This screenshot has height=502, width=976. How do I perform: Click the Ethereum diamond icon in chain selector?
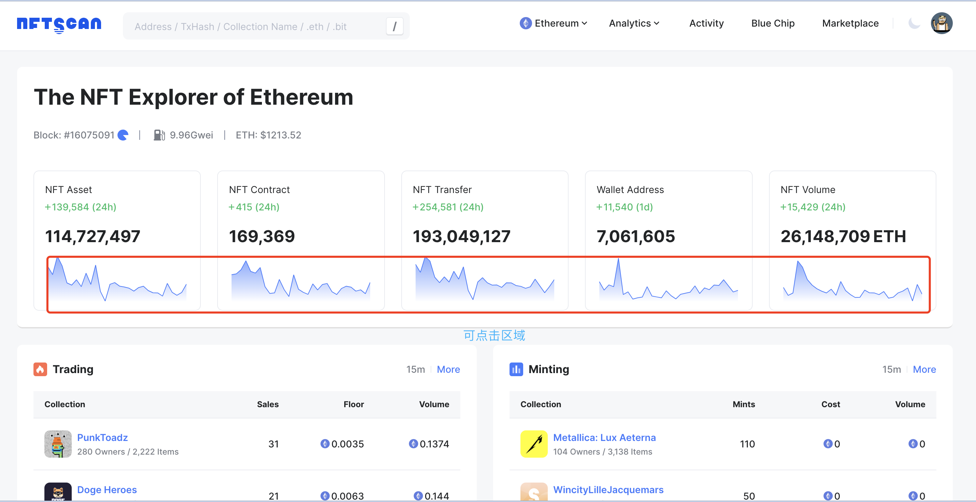[526, 23]
